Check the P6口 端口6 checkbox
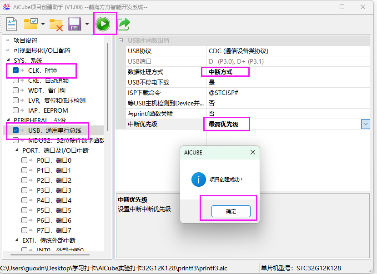The image size is (377, 274). pyautogui.click(x=24, y=220)
